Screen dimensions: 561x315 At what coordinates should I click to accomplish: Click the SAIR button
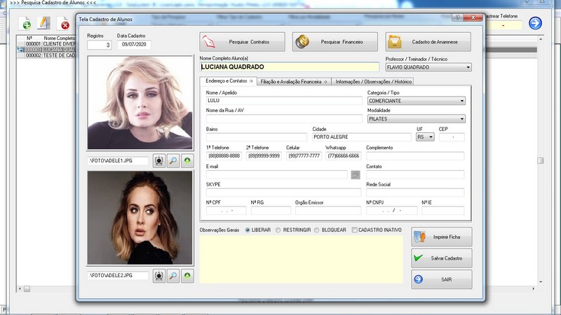click(442, 279)
